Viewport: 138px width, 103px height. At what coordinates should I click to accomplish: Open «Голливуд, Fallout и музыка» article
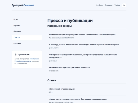(84, 45)
